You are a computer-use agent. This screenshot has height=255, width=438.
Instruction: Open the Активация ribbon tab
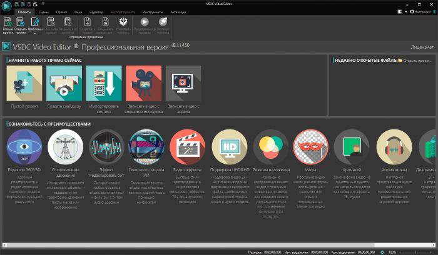coord(178,12)
